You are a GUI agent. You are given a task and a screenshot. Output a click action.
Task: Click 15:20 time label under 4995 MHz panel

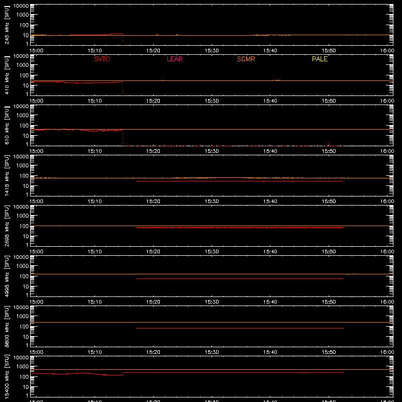(x=153, y=302)
